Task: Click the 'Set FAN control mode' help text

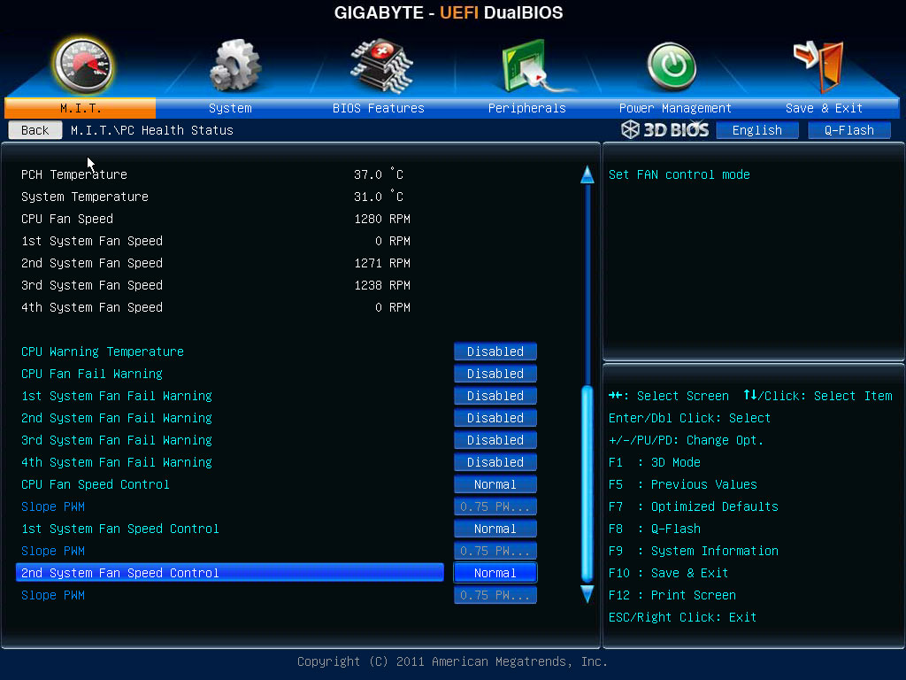Action: (x=679, y=174)
